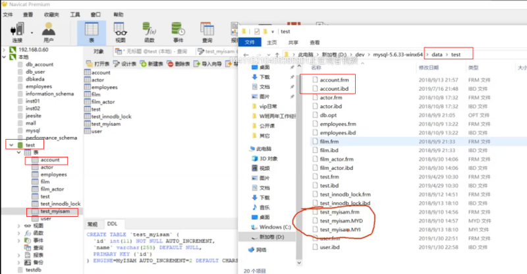This screenshot has height=274, width=527.
Task: Click mysql-5.6.33-winx64 in address path
Action: pyautogui.click(x=398, y=55)
